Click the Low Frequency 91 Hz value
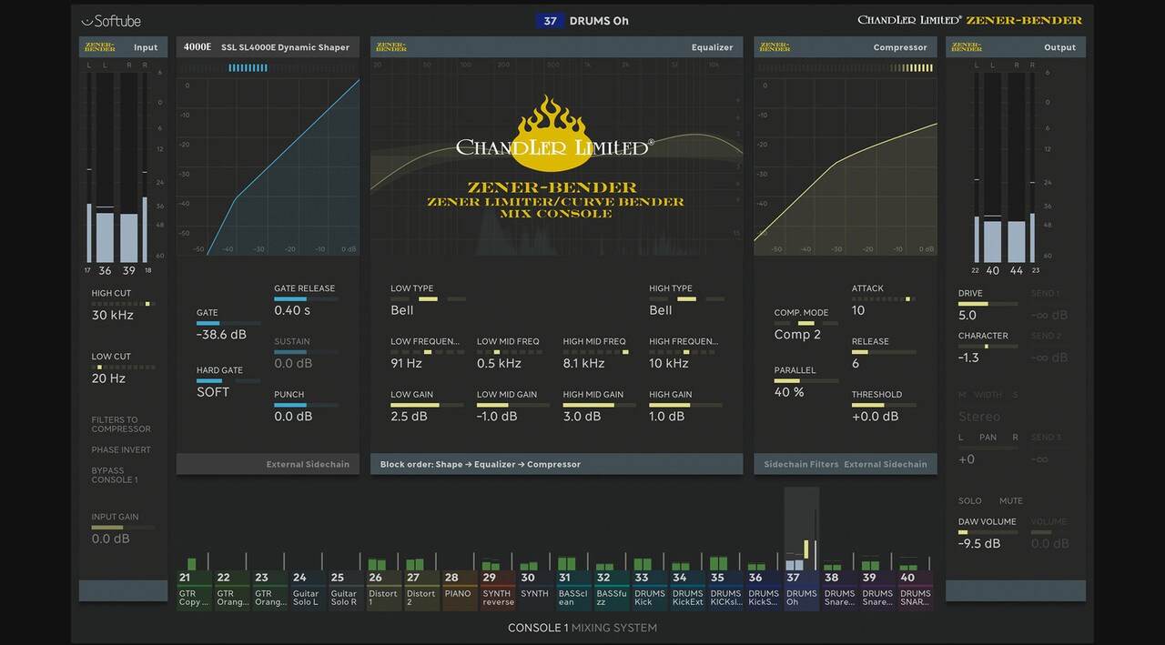The height and width of the screenshot is (645, 1165). pyautogui.click(x=406, y=363)
